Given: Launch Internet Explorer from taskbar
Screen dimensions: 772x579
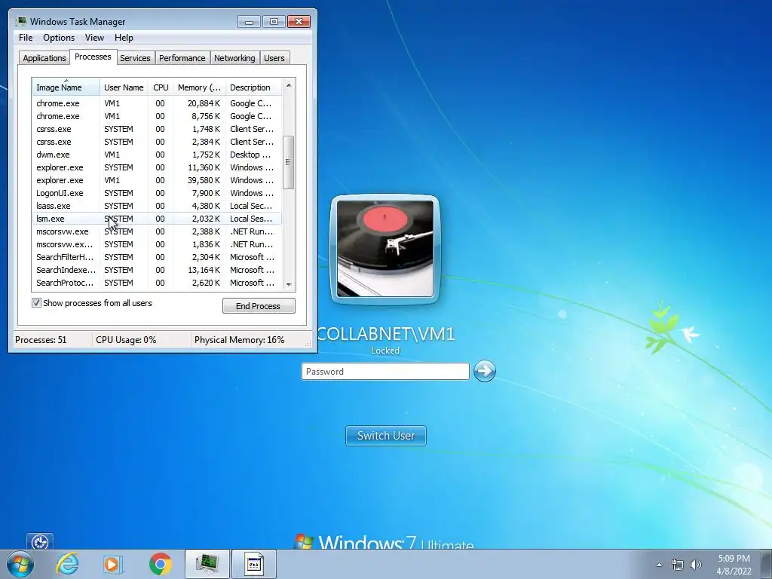Looking at the screenshot, I should (67, 564).
